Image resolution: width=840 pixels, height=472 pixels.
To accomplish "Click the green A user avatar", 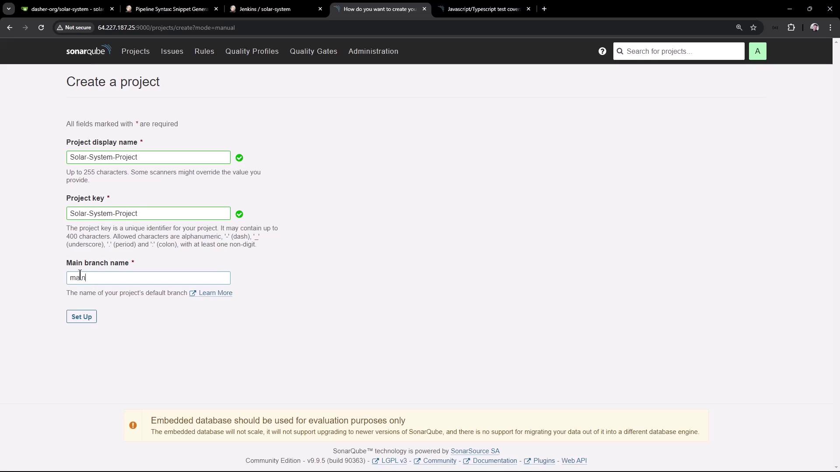I will pos(757,51).
